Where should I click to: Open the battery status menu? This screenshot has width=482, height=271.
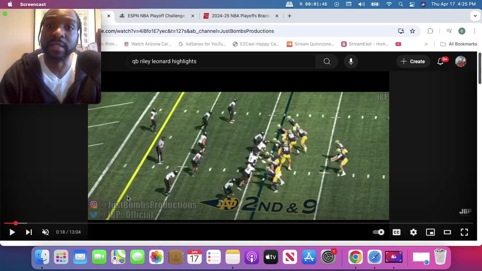tap(375, 4)
